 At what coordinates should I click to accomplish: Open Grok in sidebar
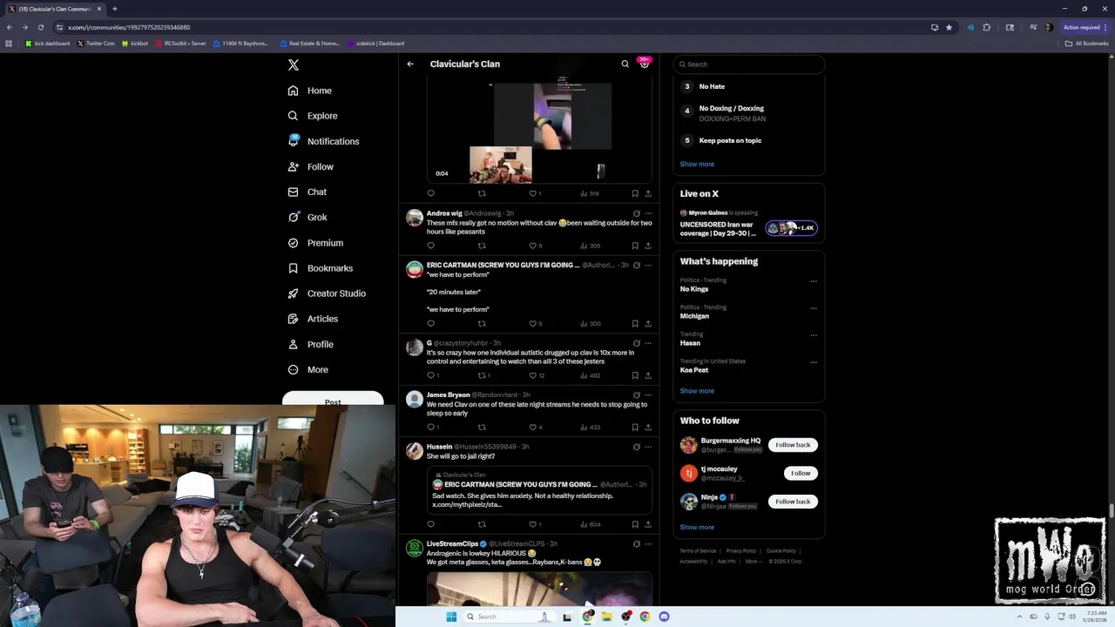click(x=307, y=218)
